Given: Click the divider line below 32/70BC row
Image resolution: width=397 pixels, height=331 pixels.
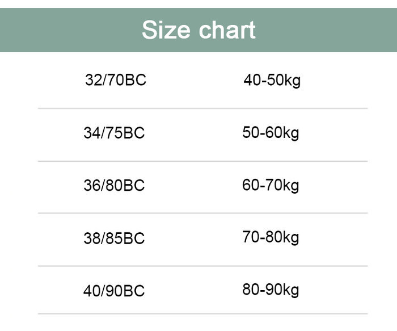Looking at the screenshot, I should (202, 108).
